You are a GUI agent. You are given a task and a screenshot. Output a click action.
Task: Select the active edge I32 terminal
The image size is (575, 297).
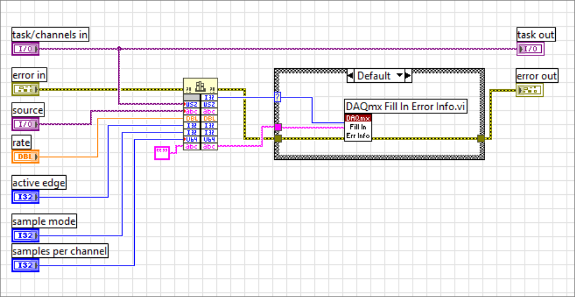tap(25, 197)
